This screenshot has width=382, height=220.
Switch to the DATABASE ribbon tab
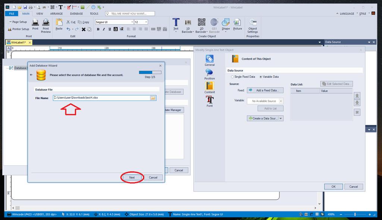(x=76, y=14)
